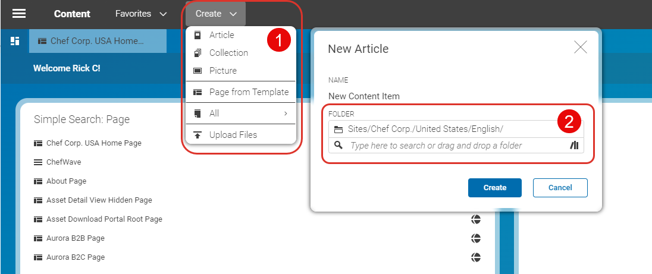This screenshot has width=652, height=274.
Task: Click globe icon on Aurora B2B Page row
Action: pos(476,238)
